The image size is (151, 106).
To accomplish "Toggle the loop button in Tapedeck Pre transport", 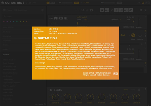I will (129, 27).
